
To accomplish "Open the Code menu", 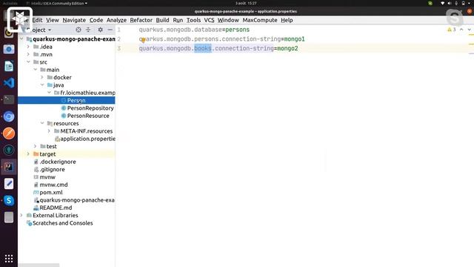I will [96, 20].
